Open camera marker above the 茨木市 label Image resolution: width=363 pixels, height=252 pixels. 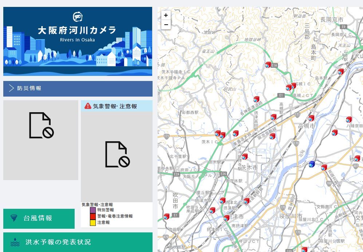(x=245, y=157)
